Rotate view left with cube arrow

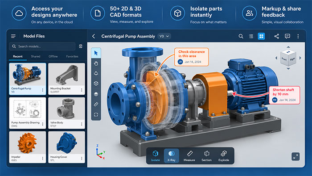coord(276,58)
